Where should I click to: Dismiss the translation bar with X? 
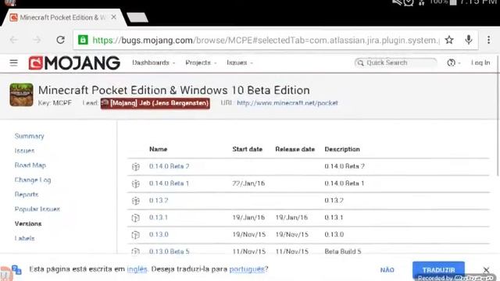pyautogui.click(x=486, y=270)
